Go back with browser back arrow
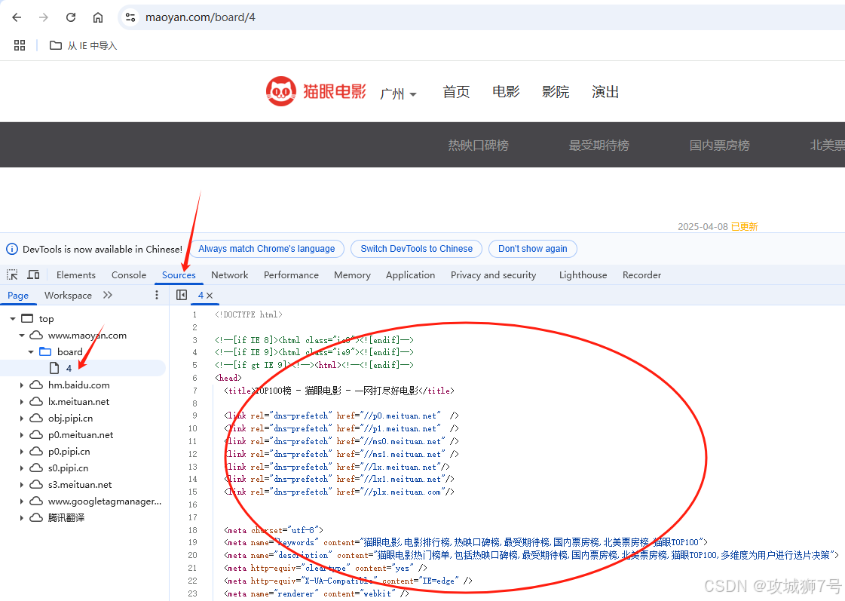This screenshot has height=601, width=845. coord(17,17)
